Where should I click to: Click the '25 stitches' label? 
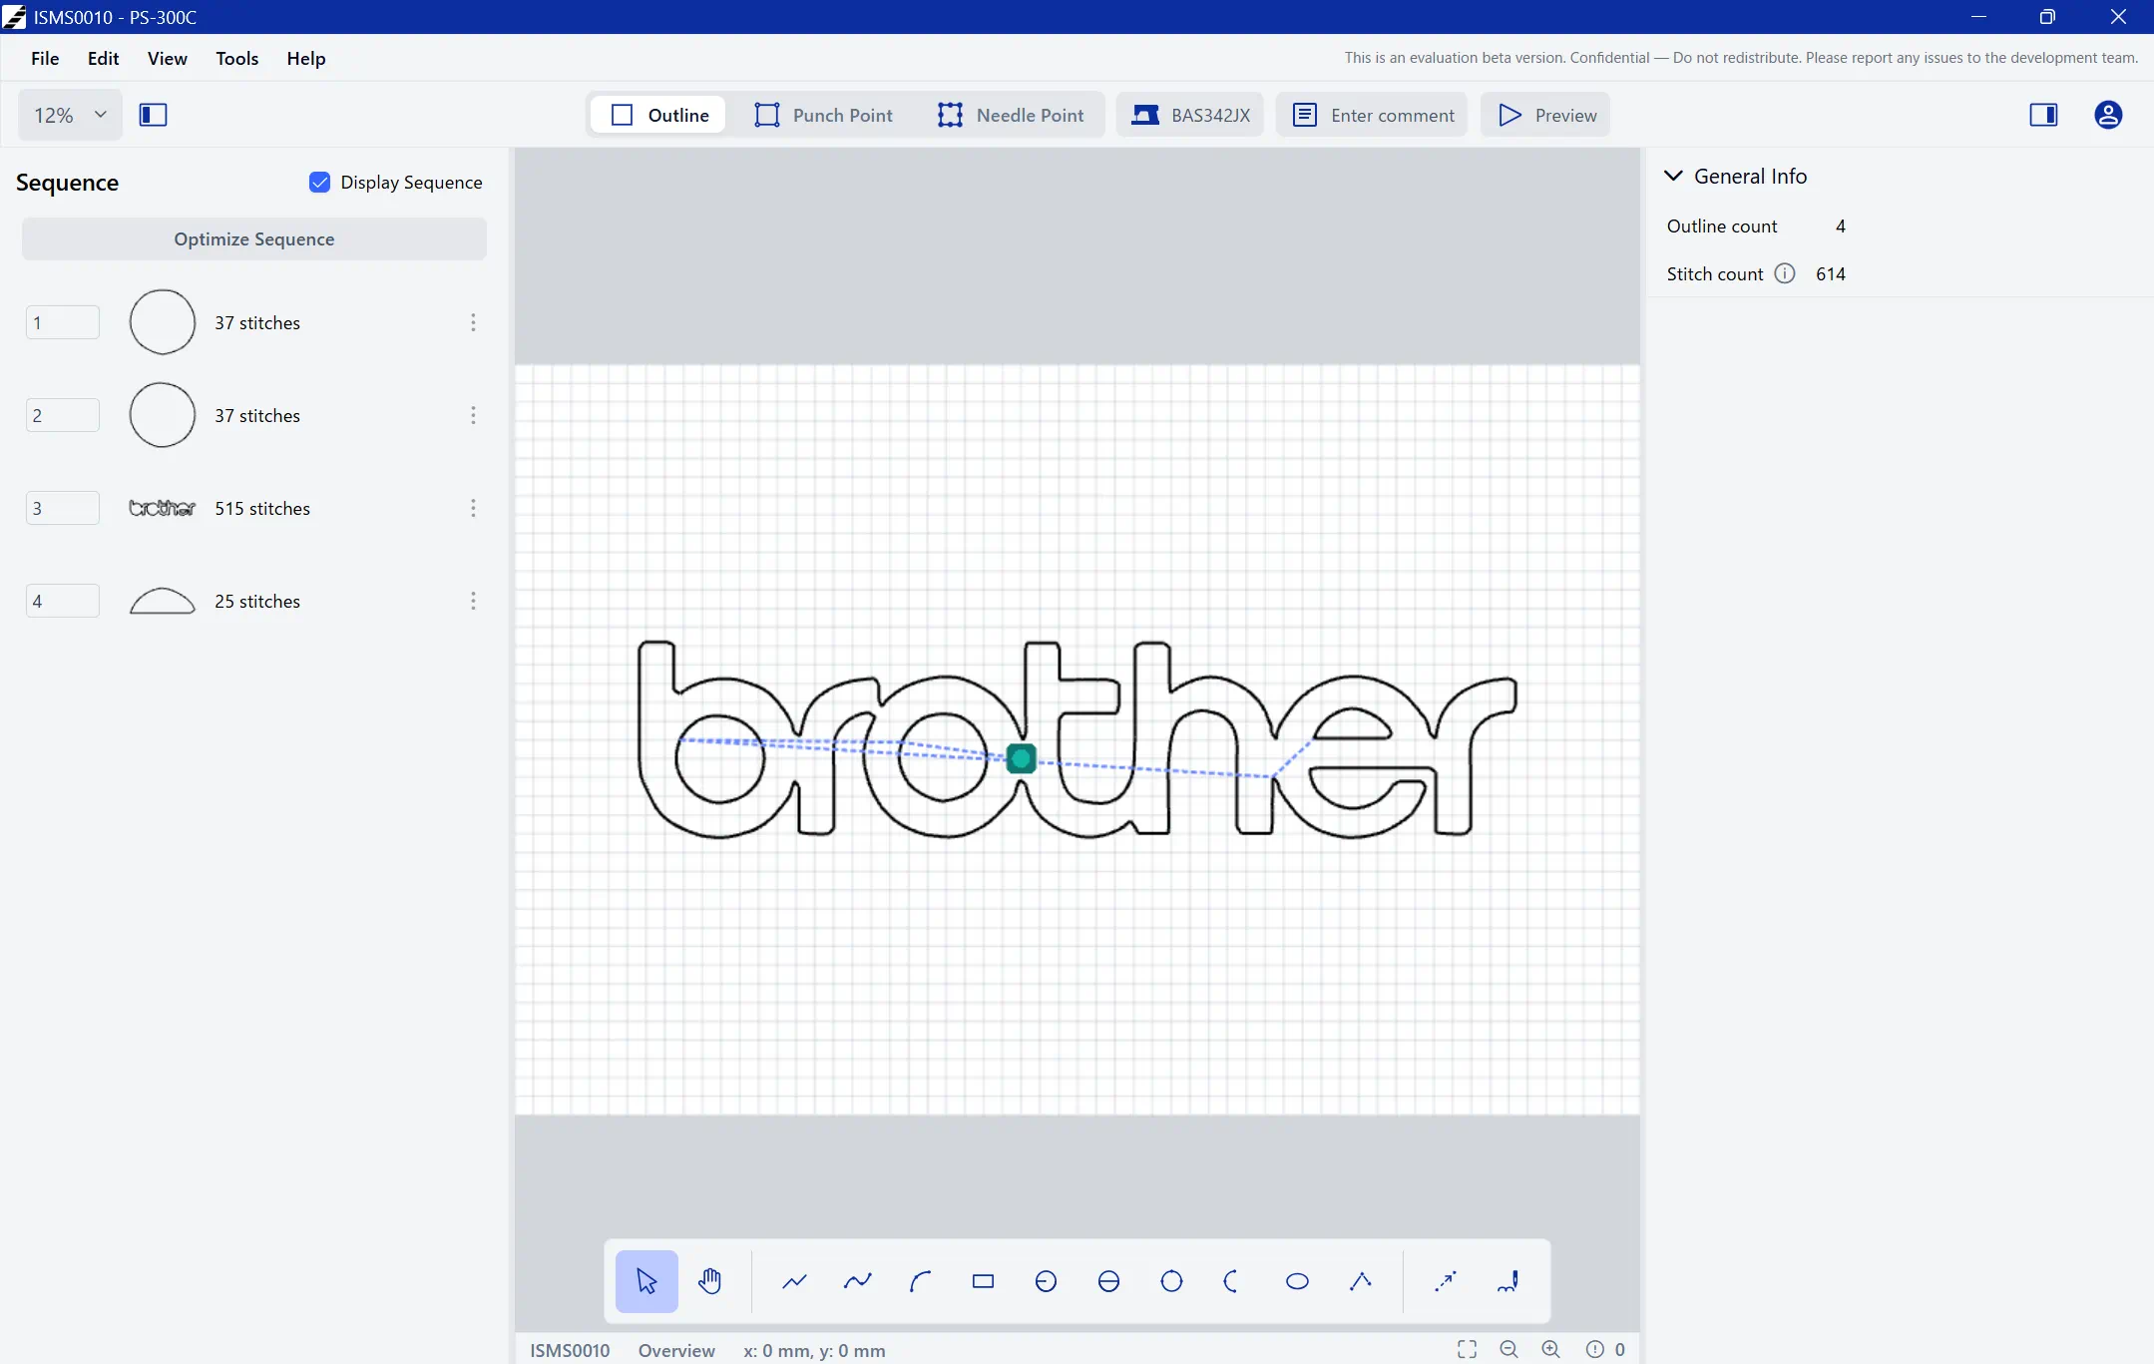257,601
